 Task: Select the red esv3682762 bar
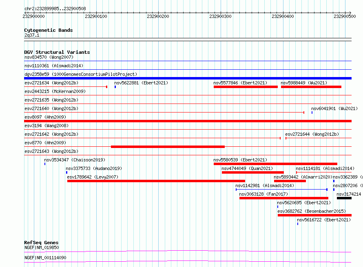(314, 215)
